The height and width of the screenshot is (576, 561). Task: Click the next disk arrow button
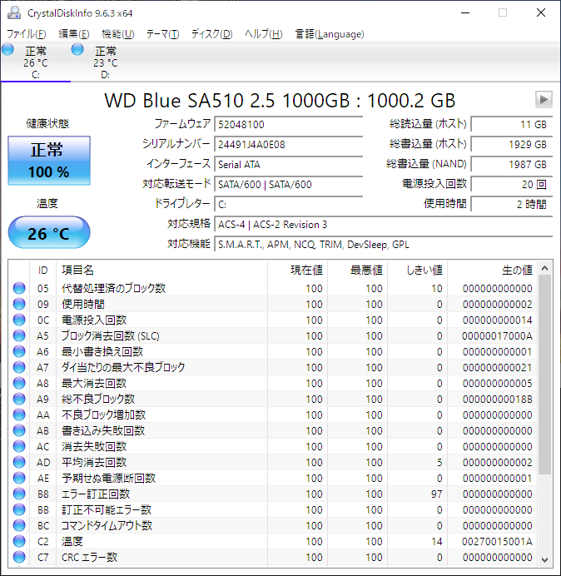(x=544, y=100)
